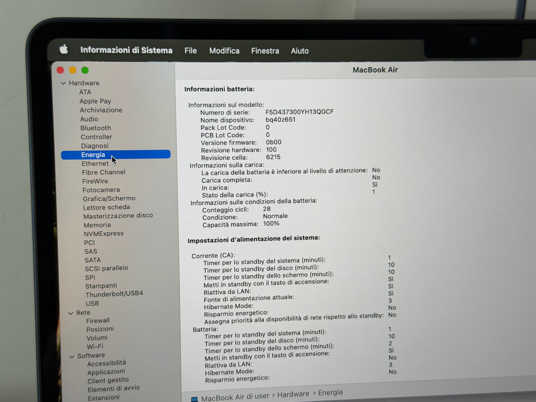This screenshot has width=536, height=402.
Task: Select Estensioni under Software
Action: [x=104, y=398]
